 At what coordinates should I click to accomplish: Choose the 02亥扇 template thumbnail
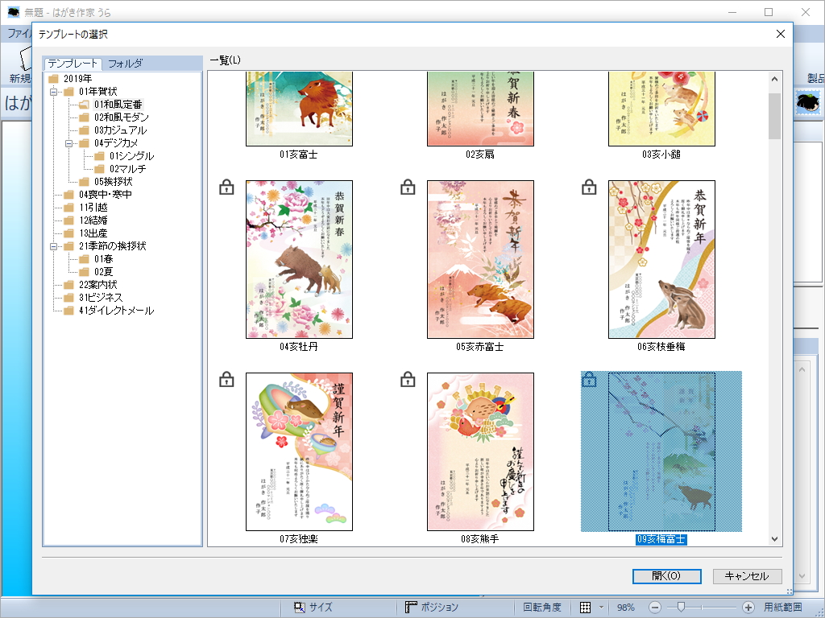pyautogui.click(x=480, y=109)
